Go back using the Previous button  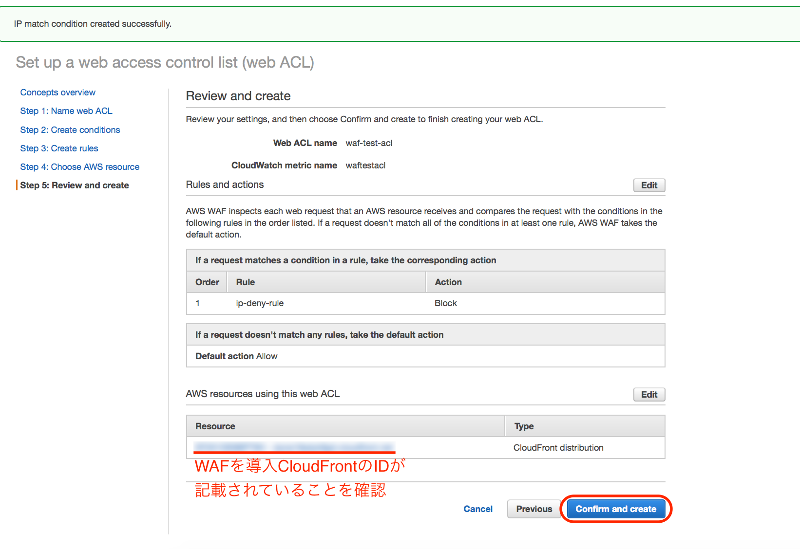[533, 509]
